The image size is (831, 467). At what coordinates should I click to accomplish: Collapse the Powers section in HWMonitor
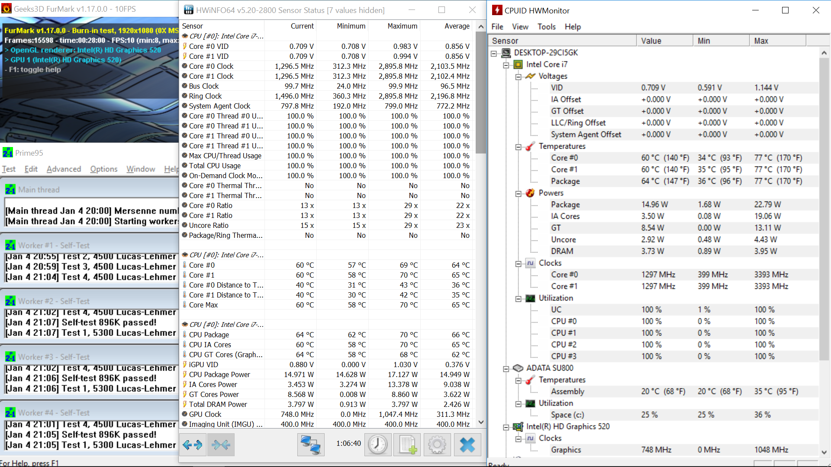click(518, 193)
